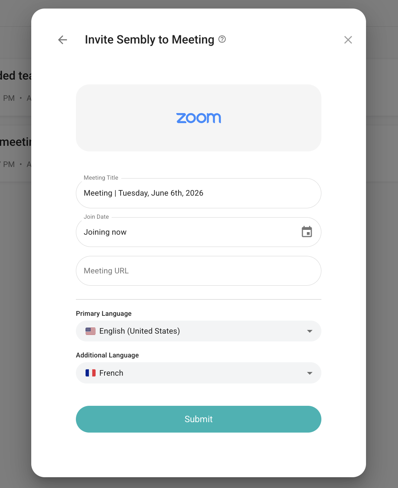Click the Additional Language label

click(x=107, y=355)
